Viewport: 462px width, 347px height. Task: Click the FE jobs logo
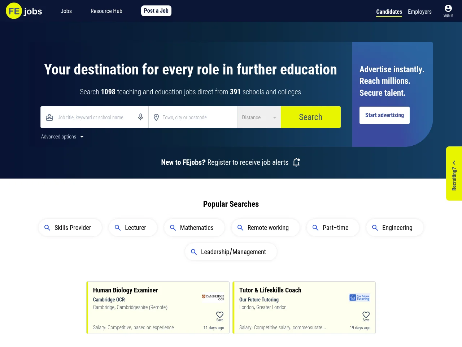coord(24,11)
